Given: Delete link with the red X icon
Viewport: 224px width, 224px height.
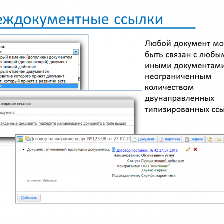Looking at the screenshot, I should tap(195, 150).
